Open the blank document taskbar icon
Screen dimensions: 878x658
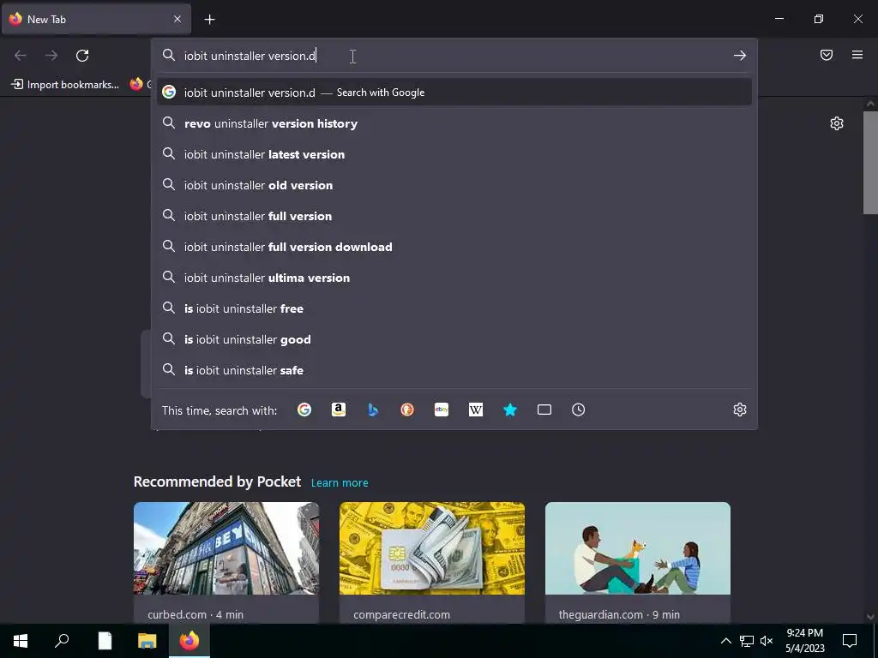point(105,641)
